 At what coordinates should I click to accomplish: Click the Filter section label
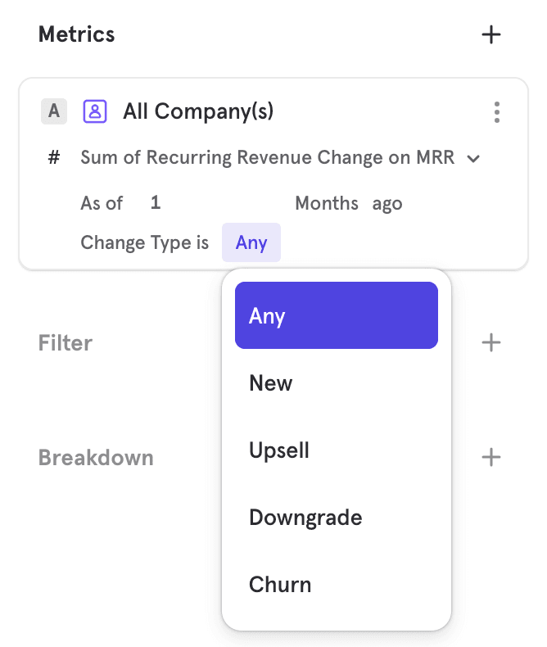[x=66, y=342]
